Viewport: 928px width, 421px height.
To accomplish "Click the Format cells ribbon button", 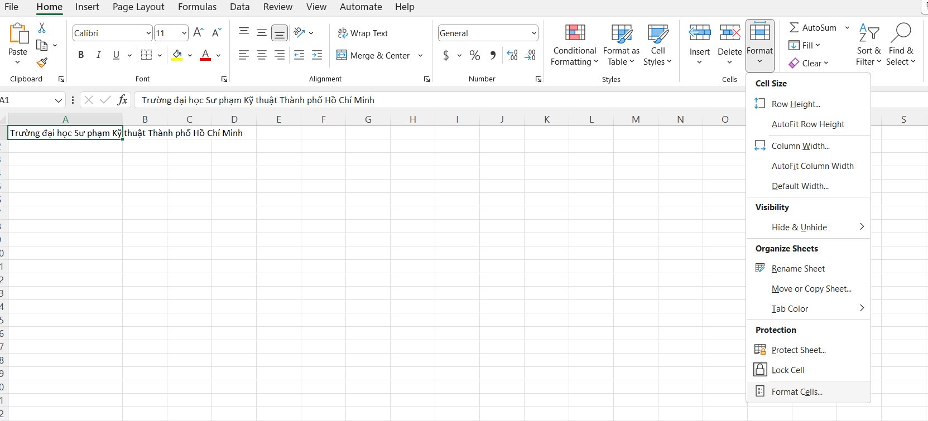I will point(760,45).
